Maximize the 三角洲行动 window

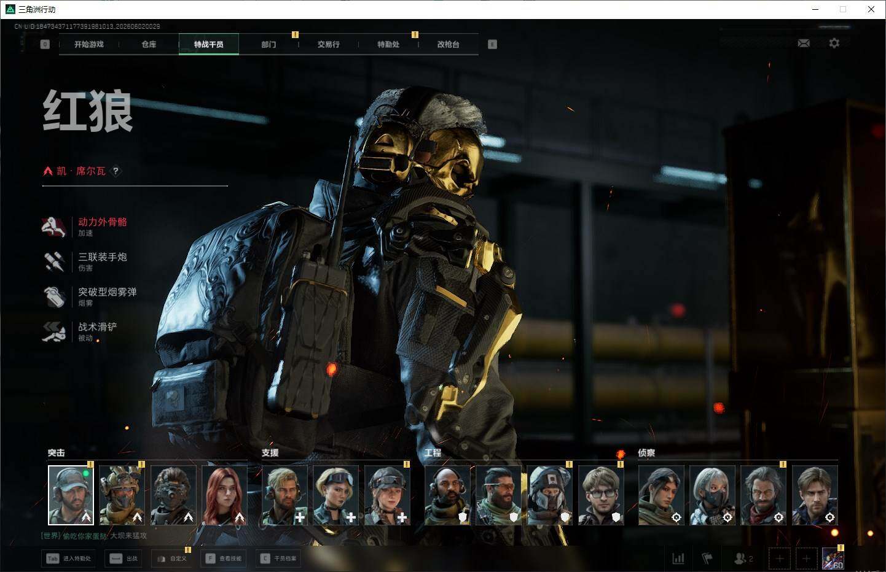click(843, 9)
